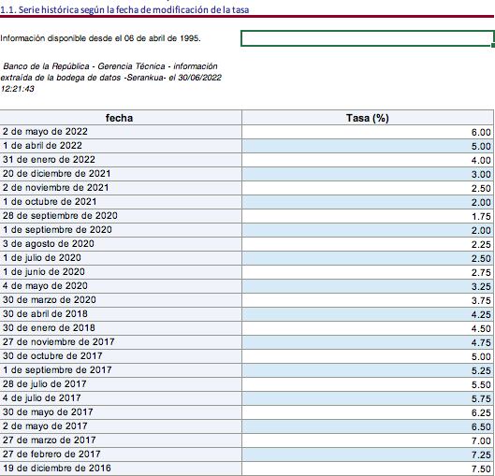Click the 'Tasa (%)' column header
495x476 pixels.
pos(368,118)
